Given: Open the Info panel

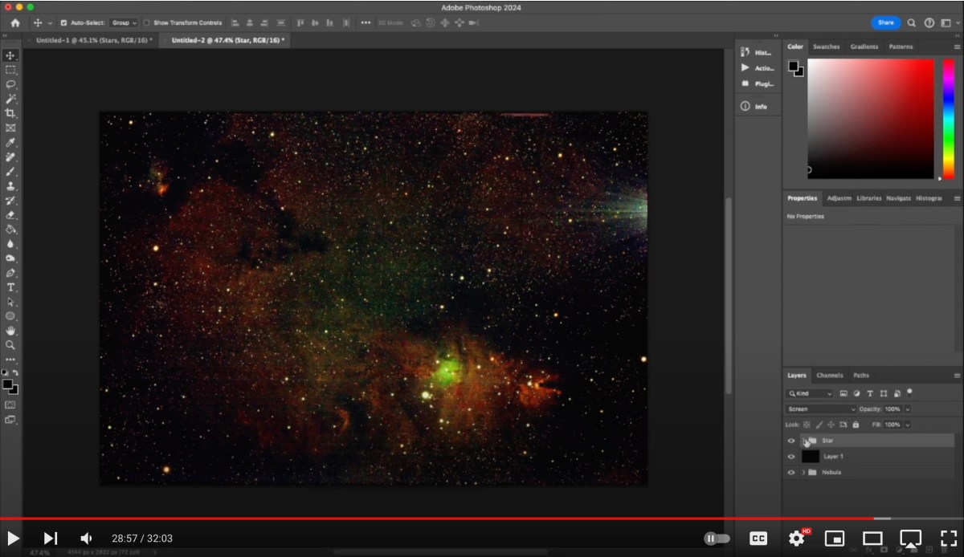Looking at the screenshot, I should tap(745, 105).
